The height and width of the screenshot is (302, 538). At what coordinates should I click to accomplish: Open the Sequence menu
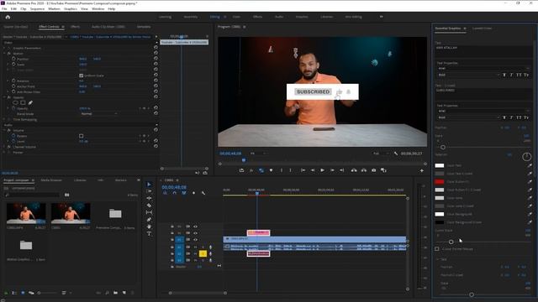click(x=37, y=9)
